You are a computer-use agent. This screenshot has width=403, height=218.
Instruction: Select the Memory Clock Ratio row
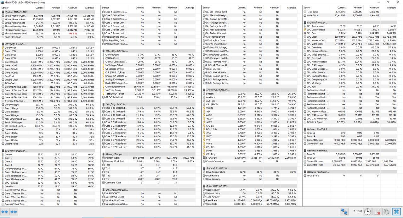coord(148,161)
